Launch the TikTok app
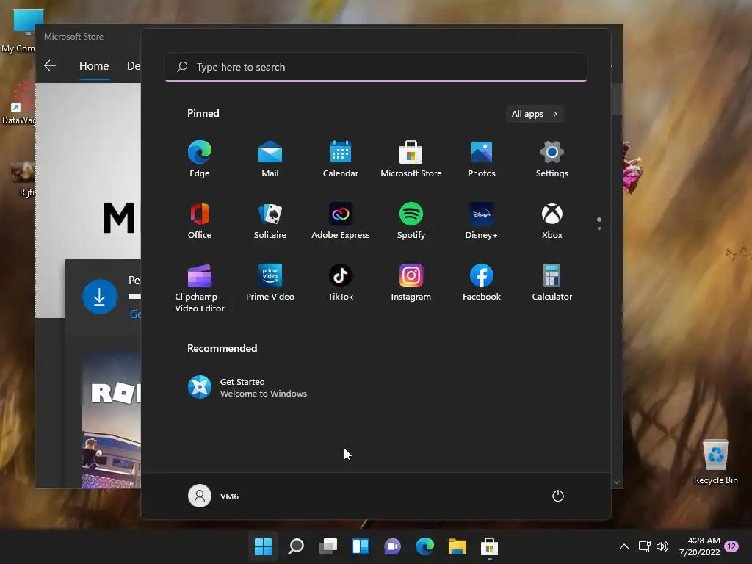The height and width of the screenshot is (564, 752). click(x=341, y=283)
